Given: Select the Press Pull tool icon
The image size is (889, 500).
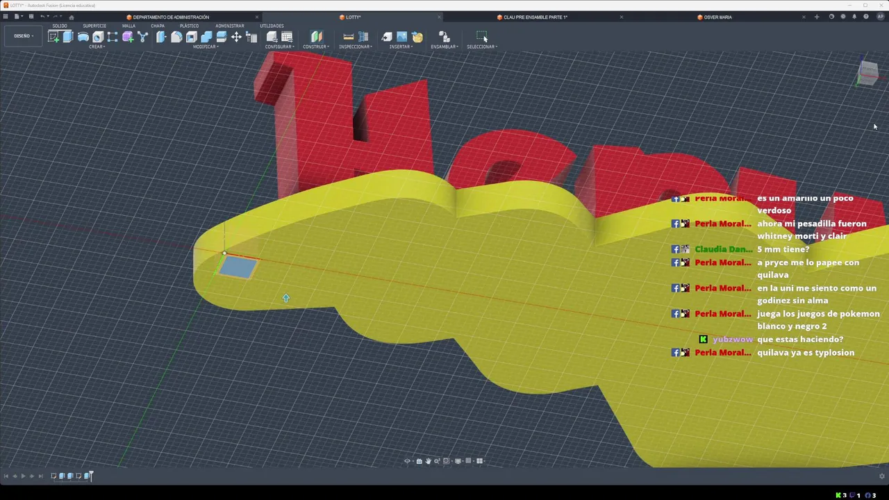Looking at the screenshot, I should coord(161,37).
